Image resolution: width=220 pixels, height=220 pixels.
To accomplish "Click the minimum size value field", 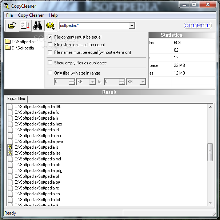I will [x=62, y=82].
